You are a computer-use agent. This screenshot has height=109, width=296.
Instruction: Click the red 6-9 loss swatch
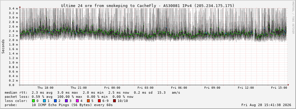point(99,101)
